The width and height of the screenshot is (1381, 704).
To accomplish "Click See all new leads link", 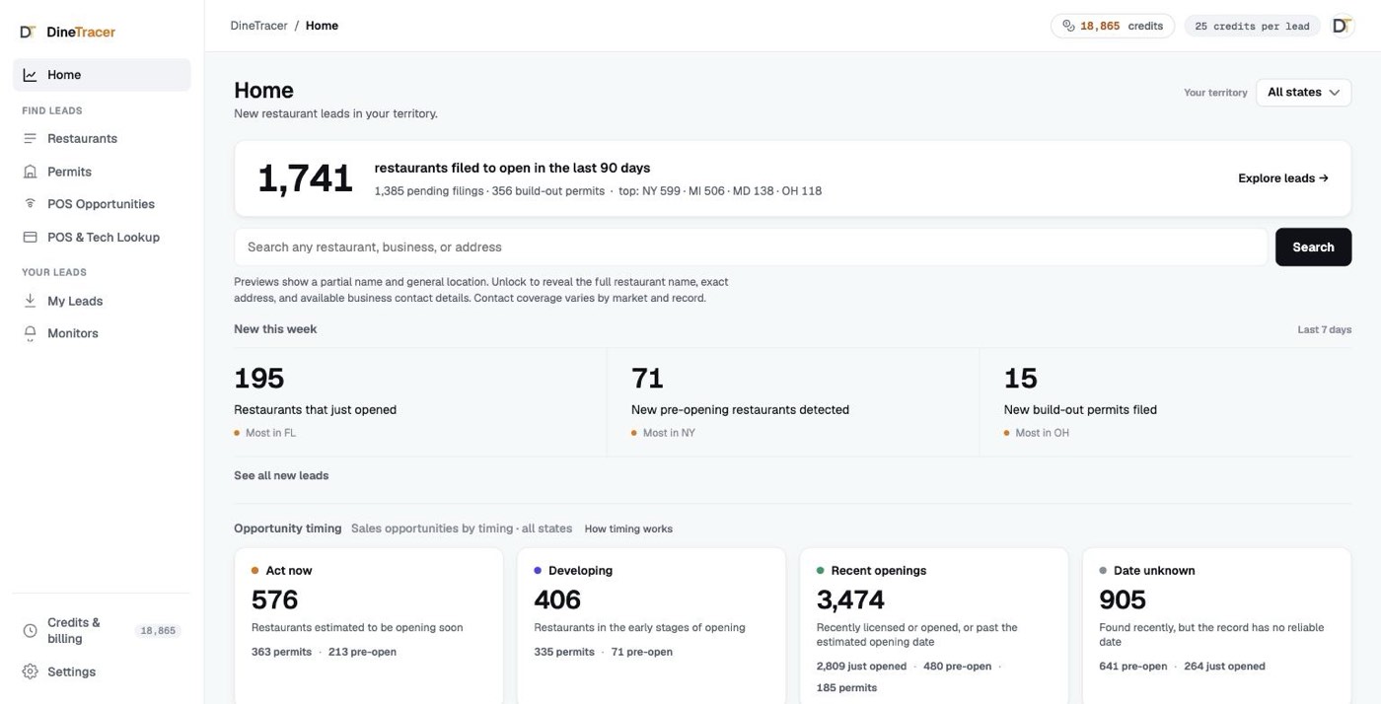I will pos(281,475).
